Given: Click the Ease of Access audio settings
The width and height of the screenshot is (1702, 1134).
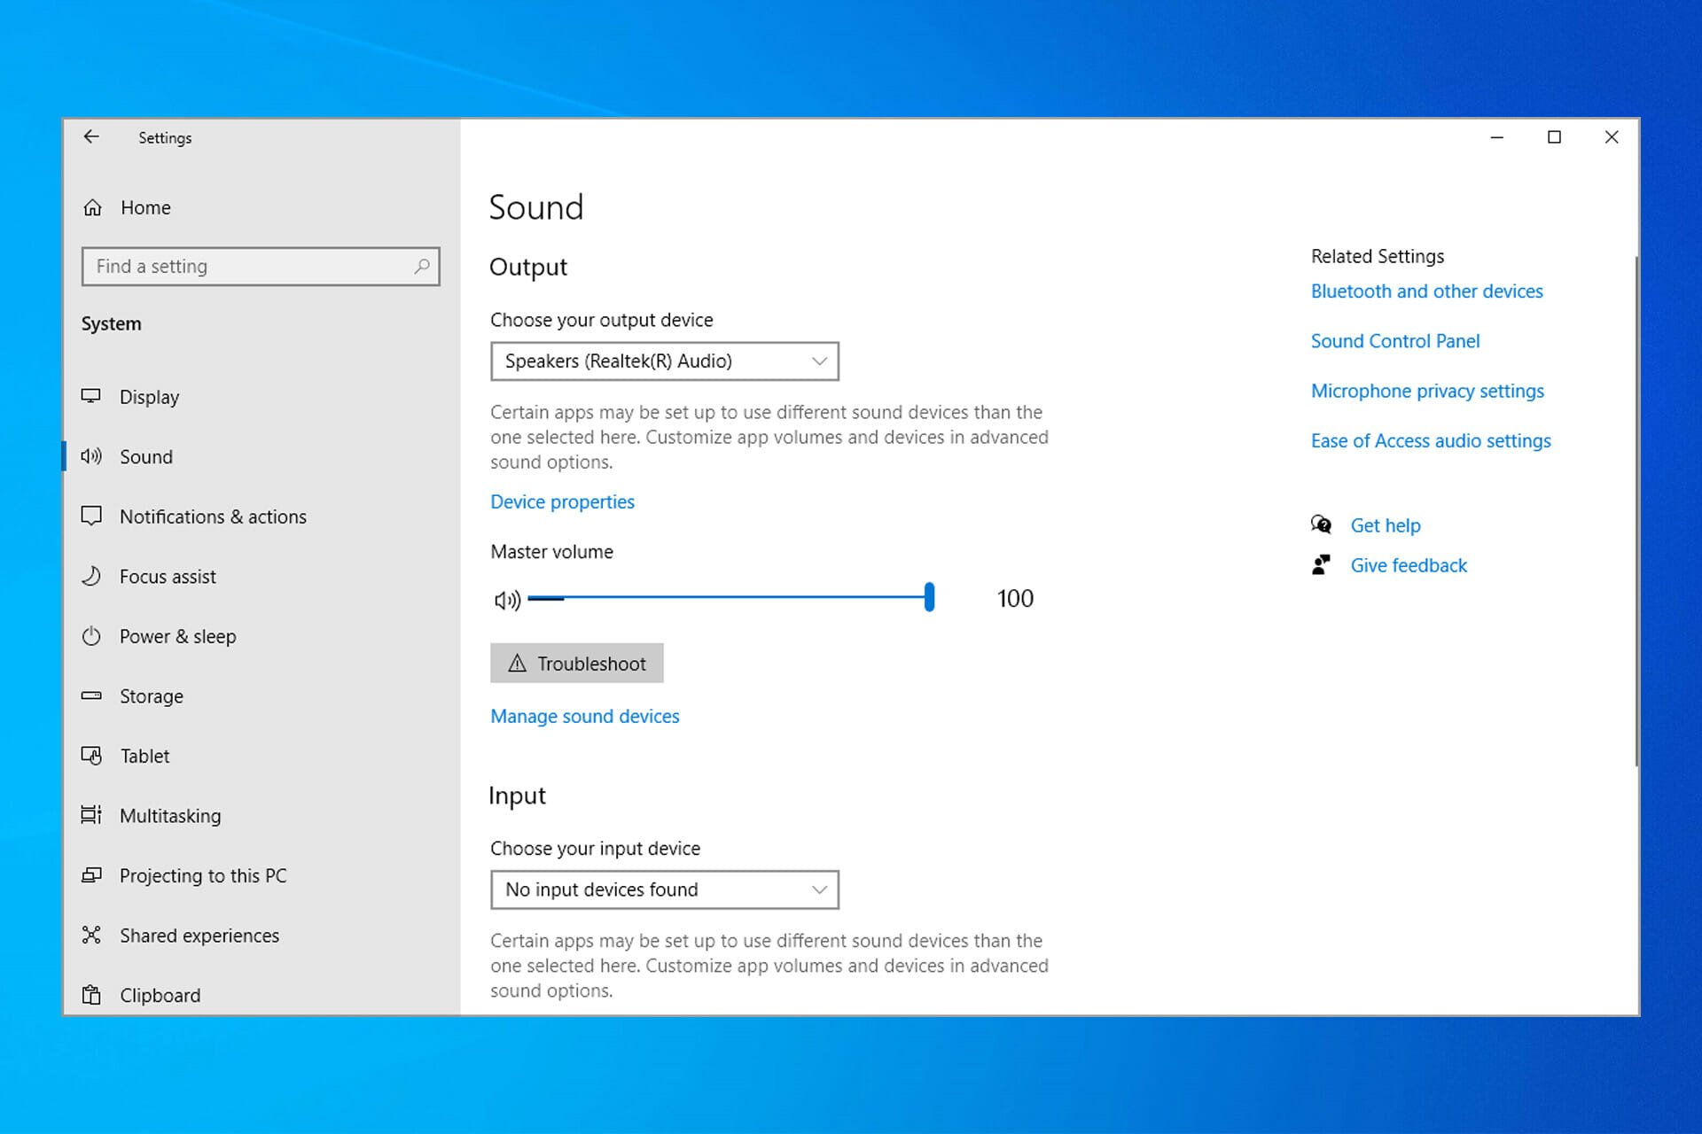Looking at the screenshot, I should click(x=1431, y=439).
